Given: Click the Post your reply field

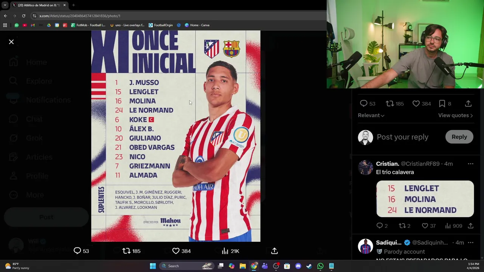Looking at the screenshot, I should (402, 137).
